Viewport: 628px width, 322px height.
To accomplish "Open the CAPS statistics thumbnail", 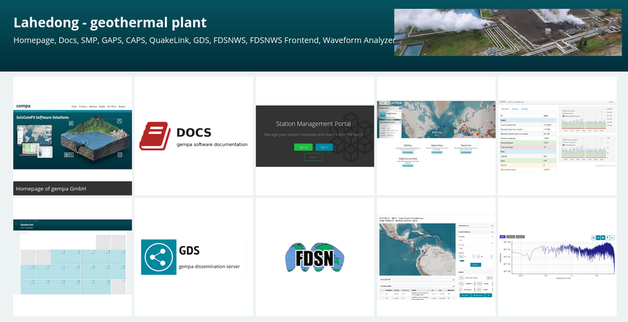I will point(557,136).
